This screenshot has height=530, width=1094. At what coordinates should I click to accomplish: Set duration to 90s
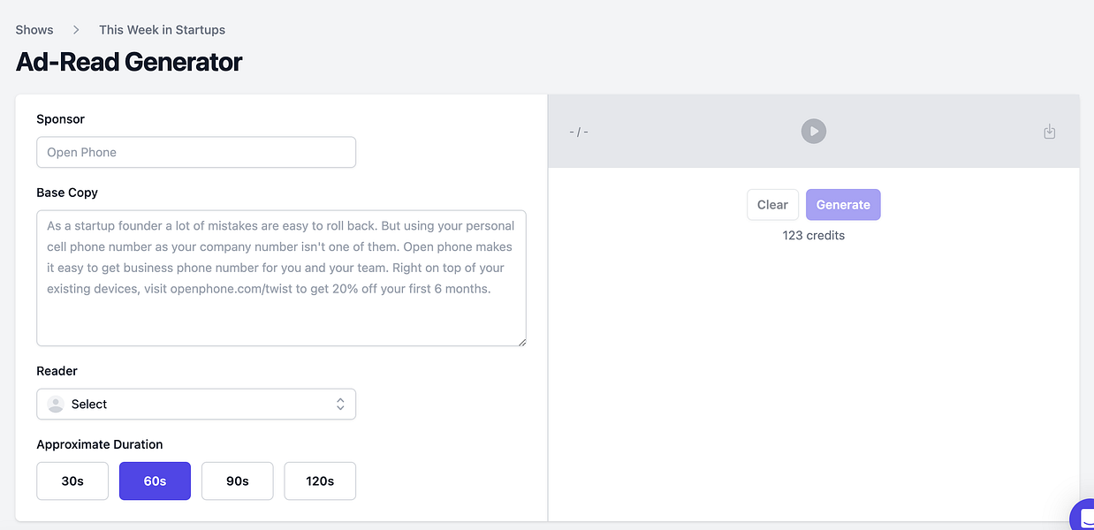click(x=237, y=481)
